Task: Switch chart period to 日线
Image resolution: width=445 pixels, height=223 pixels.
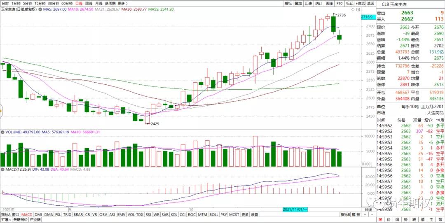Action: (x=78, y=3)
